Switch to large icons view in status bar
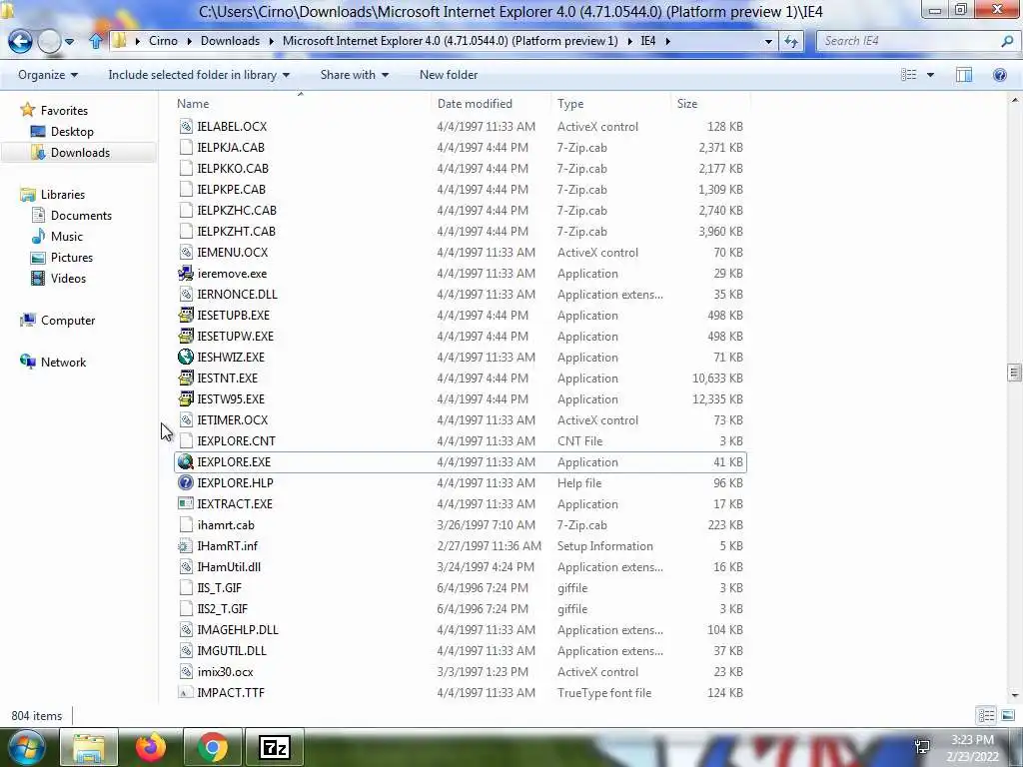Screen dimensions: 1023x767 [1008, 715]
